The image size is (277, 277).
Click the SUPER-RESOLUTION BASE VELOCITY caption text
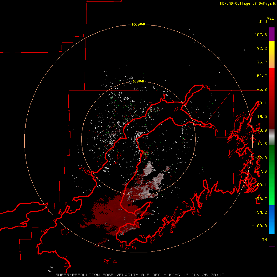click(x=97, y=275)
